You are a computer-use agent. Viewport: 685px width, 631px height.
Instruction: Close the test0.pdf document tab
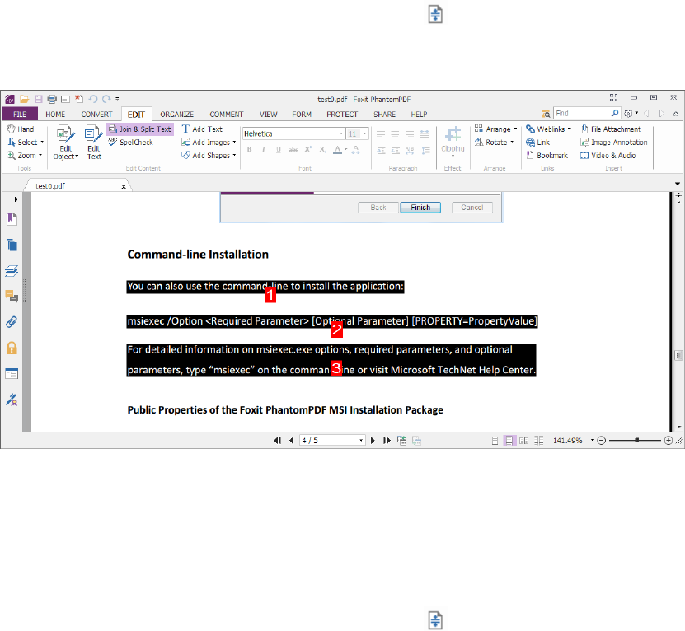(x=124, y=186)
